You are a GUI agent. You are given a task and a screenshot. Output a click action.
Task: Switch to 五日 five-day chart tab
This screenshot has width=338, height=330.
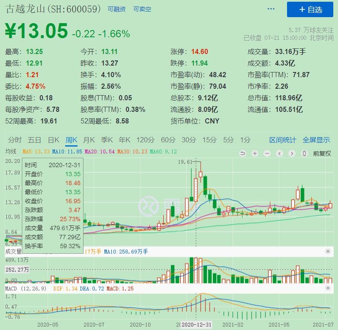(34, 140)
